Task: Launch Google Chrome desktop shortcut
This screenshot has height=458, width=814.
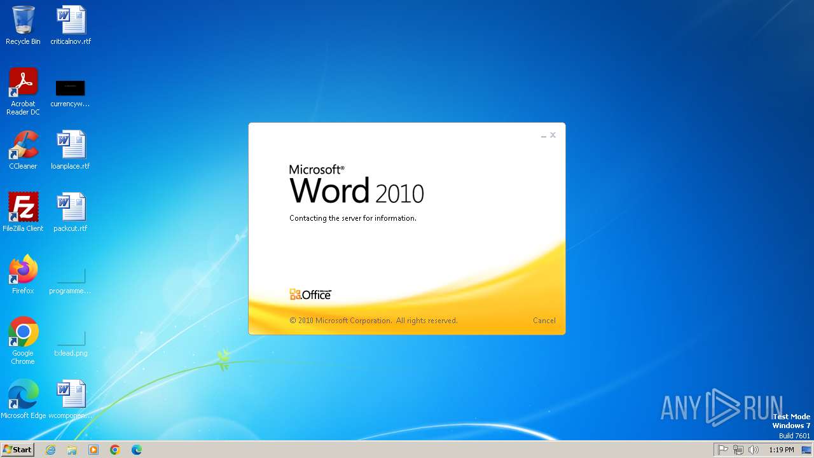Action: pos(23,341)
